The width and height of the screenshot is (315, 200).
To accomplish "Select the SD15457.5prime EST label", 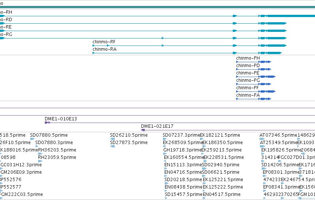I will pos(184,194).
